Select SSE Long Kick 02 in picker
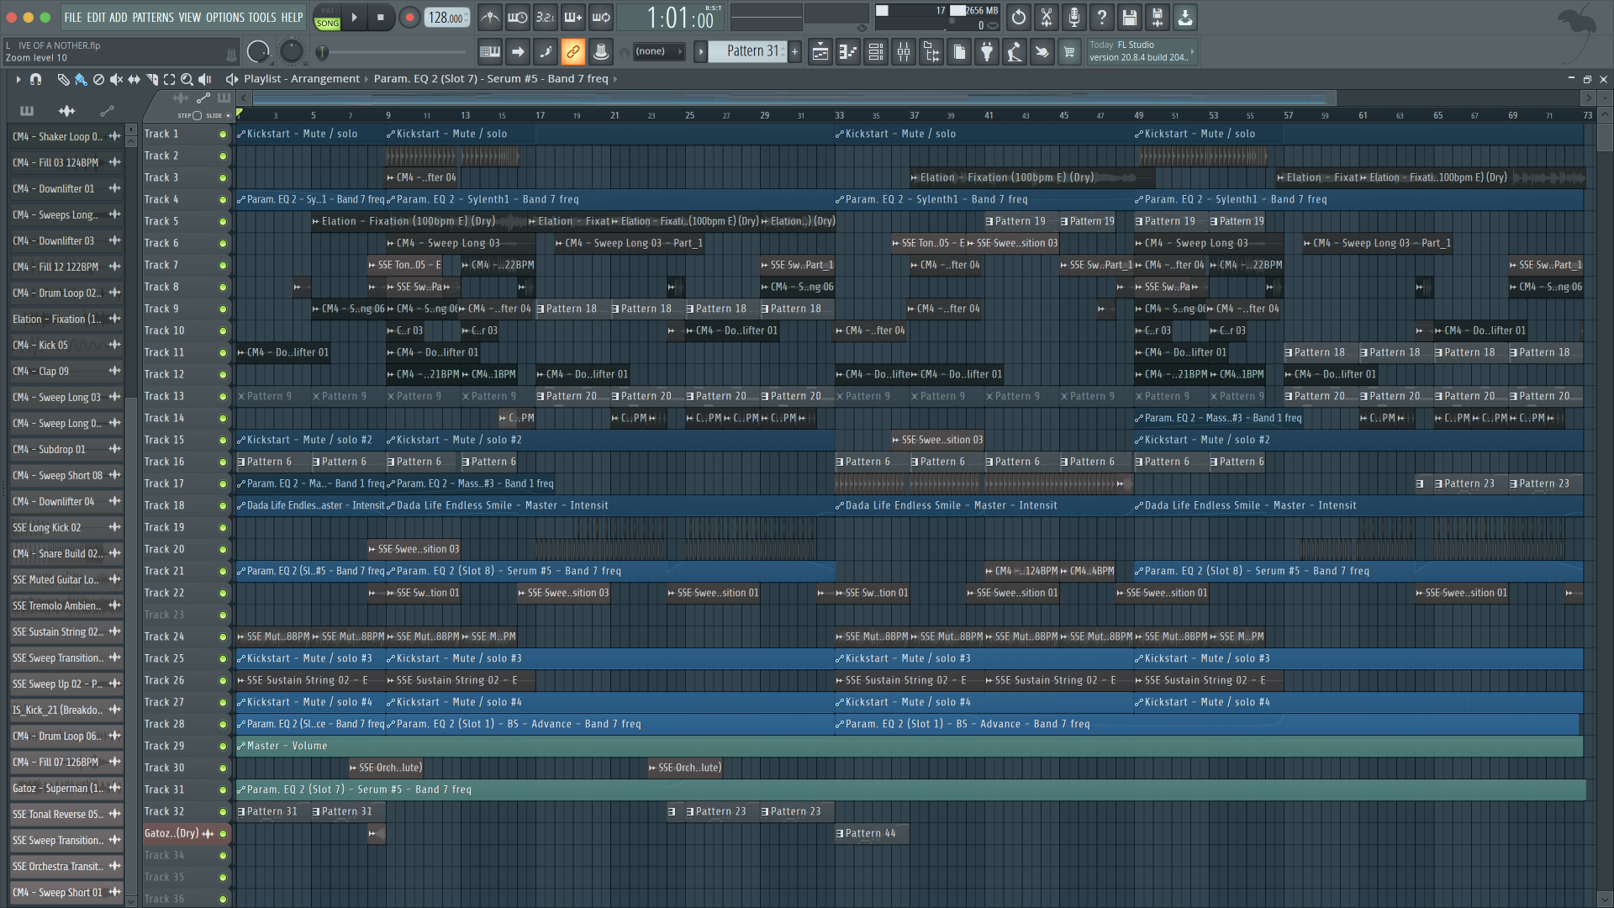Screen dimensions: 1614x908 click(66, 528)
